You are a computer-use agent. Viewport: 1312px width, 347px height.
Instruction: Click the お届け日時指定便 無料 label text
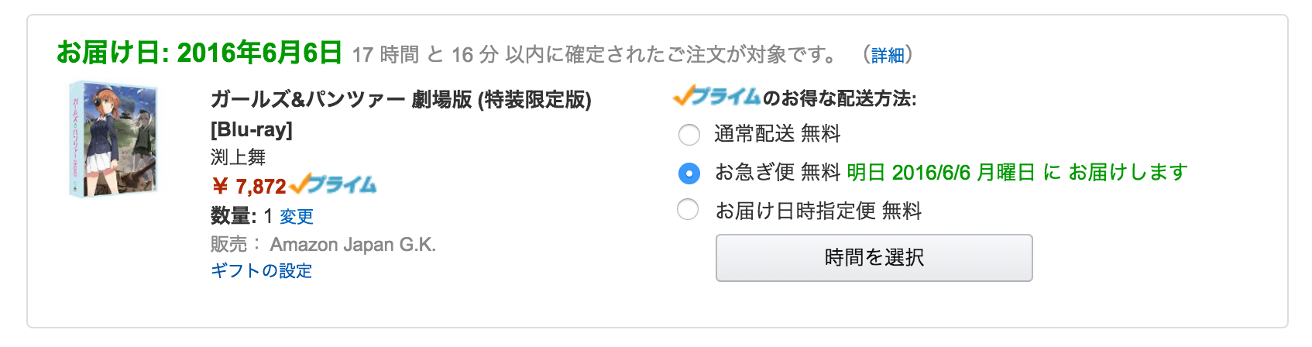pyautogui.click(x=818, y=211)
